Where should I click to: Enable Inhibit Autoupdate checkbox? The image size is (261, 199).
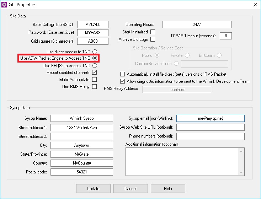pos(95,80)
